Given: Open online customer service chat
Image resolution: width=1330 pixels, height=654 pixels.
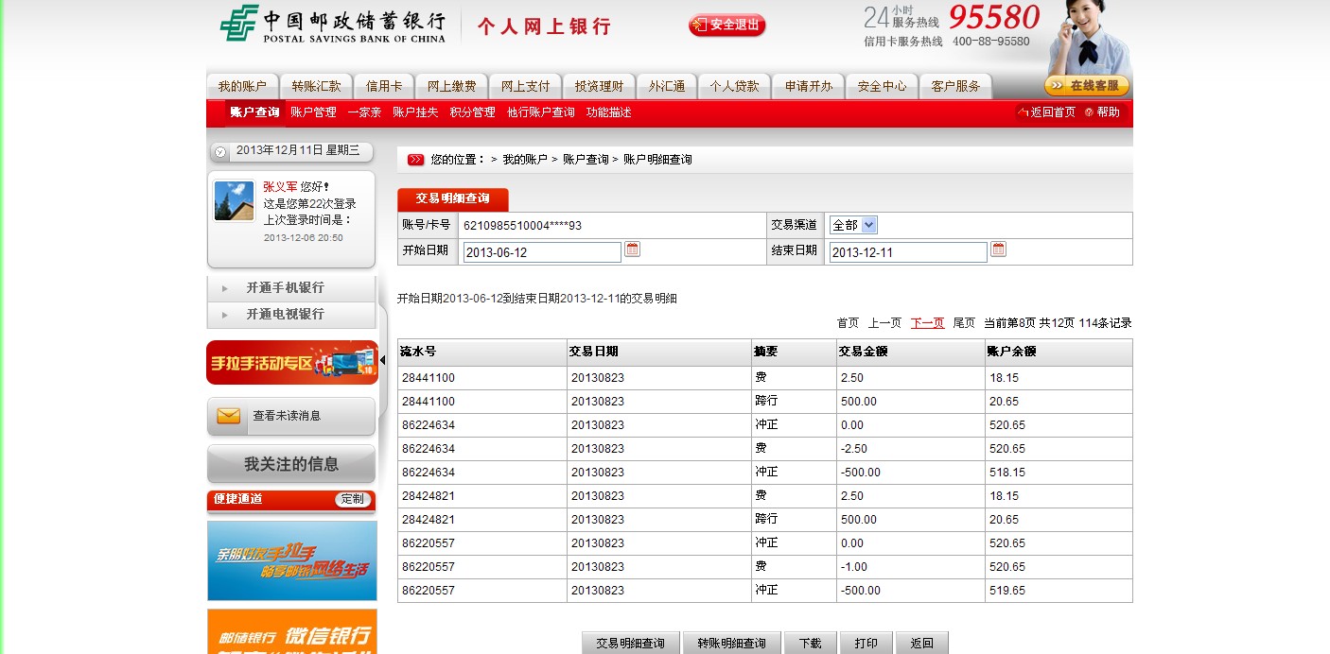Looking at the screenshot, I should 1087,86.
